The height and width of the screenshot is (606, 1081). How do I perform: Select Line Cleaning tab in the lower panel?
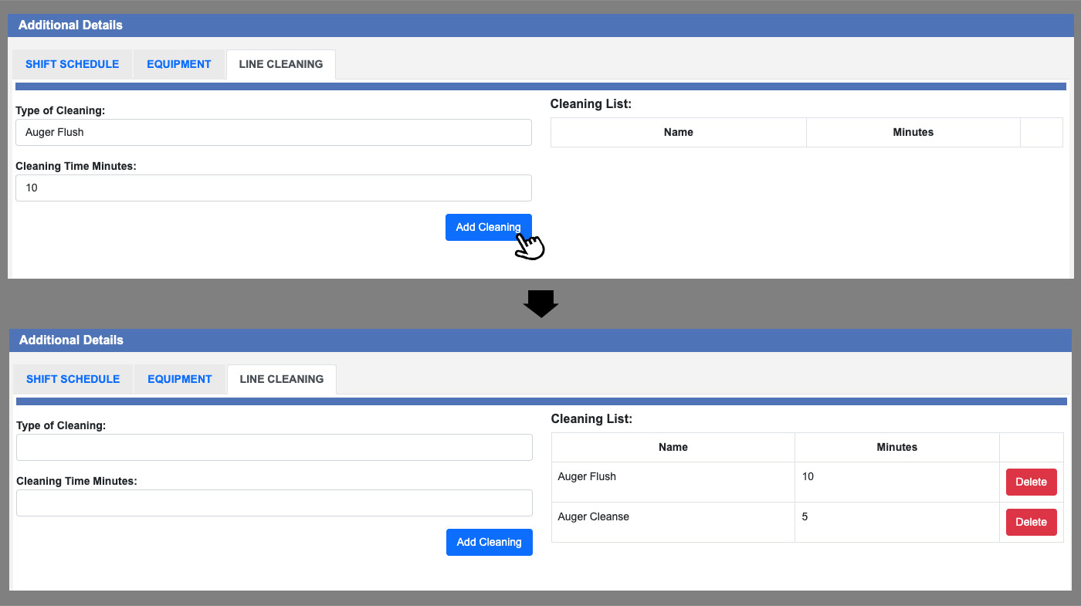(x=282, y=379)
